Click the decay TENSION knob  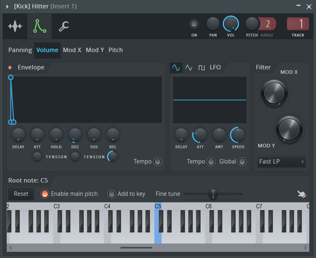(x=75, y=157)
